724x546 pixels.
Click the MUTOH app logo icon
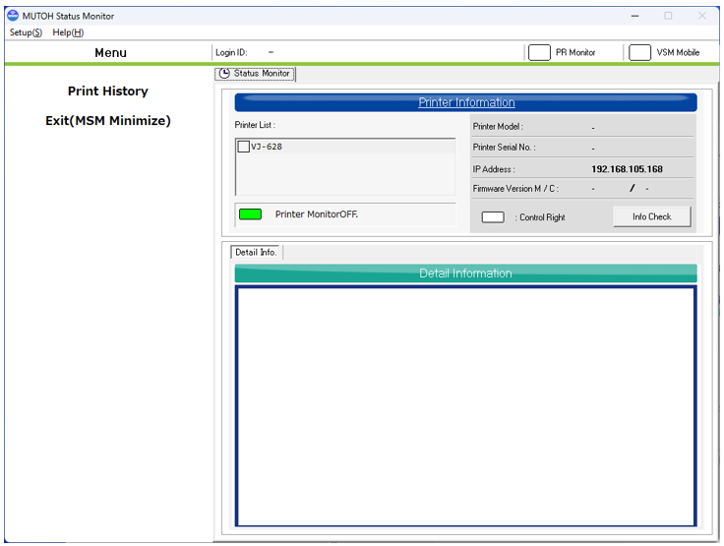coord(13,16)
